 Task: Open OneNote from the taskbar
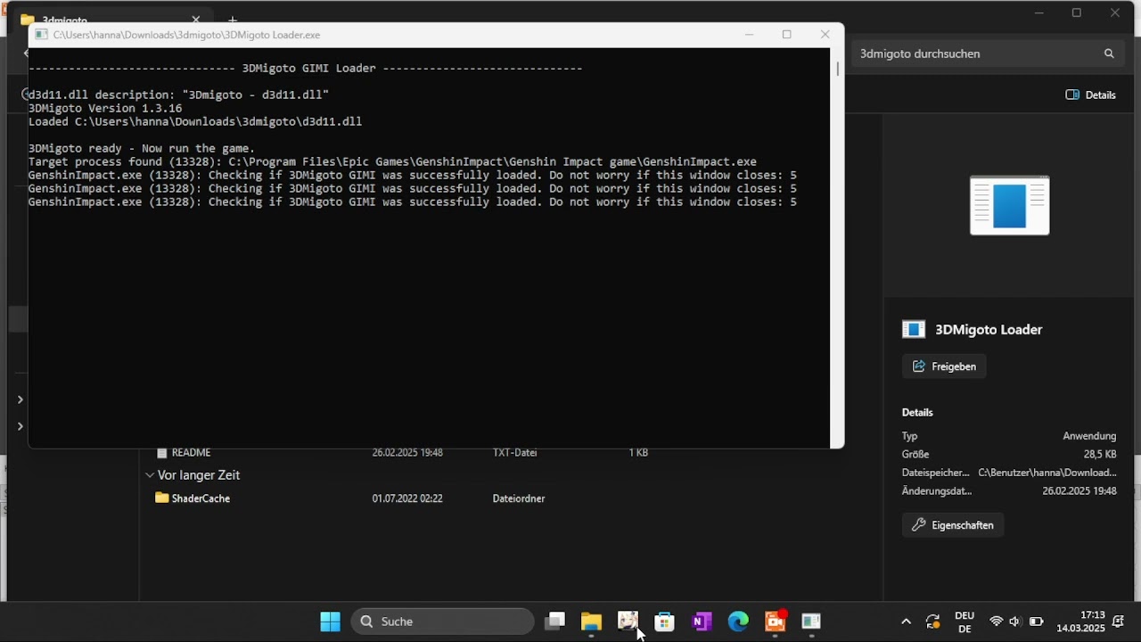pyautogui.click(x=702, y=621)
